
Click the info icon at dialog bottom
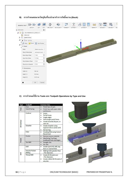coord(23,83)
